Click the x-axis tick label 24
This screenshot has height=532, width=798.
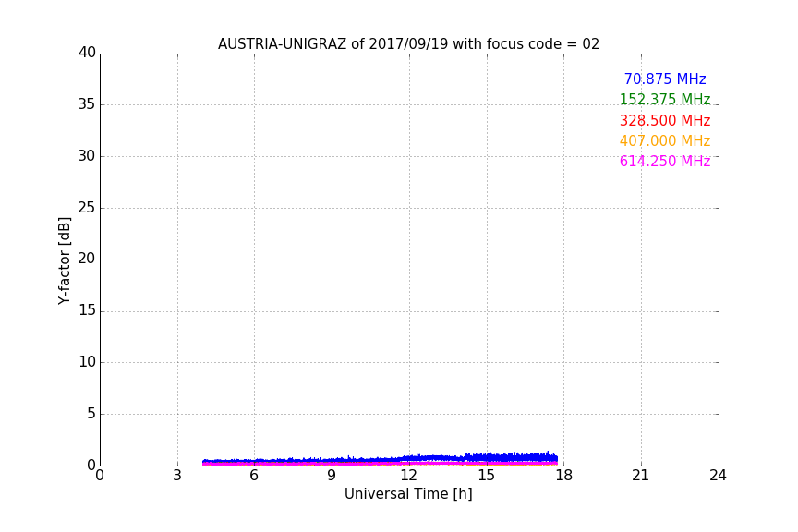coord(718,476)
